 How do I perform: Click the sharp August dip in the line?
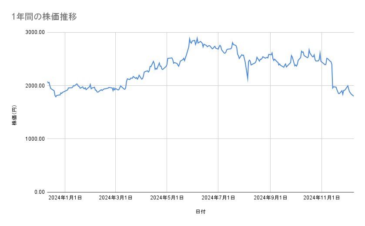pos(248,80)
